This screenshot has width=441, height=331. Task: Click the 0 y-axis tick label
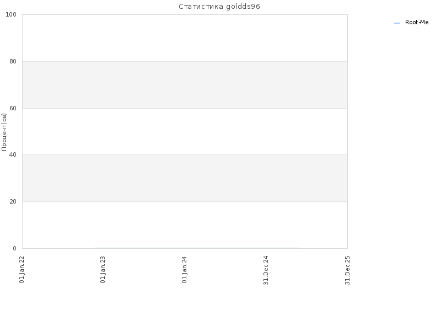point(15,248)
